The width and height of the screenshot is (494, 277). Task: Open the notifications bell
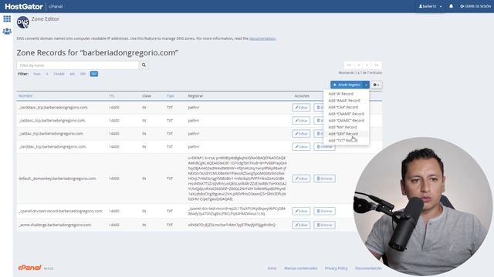(451, 6)
